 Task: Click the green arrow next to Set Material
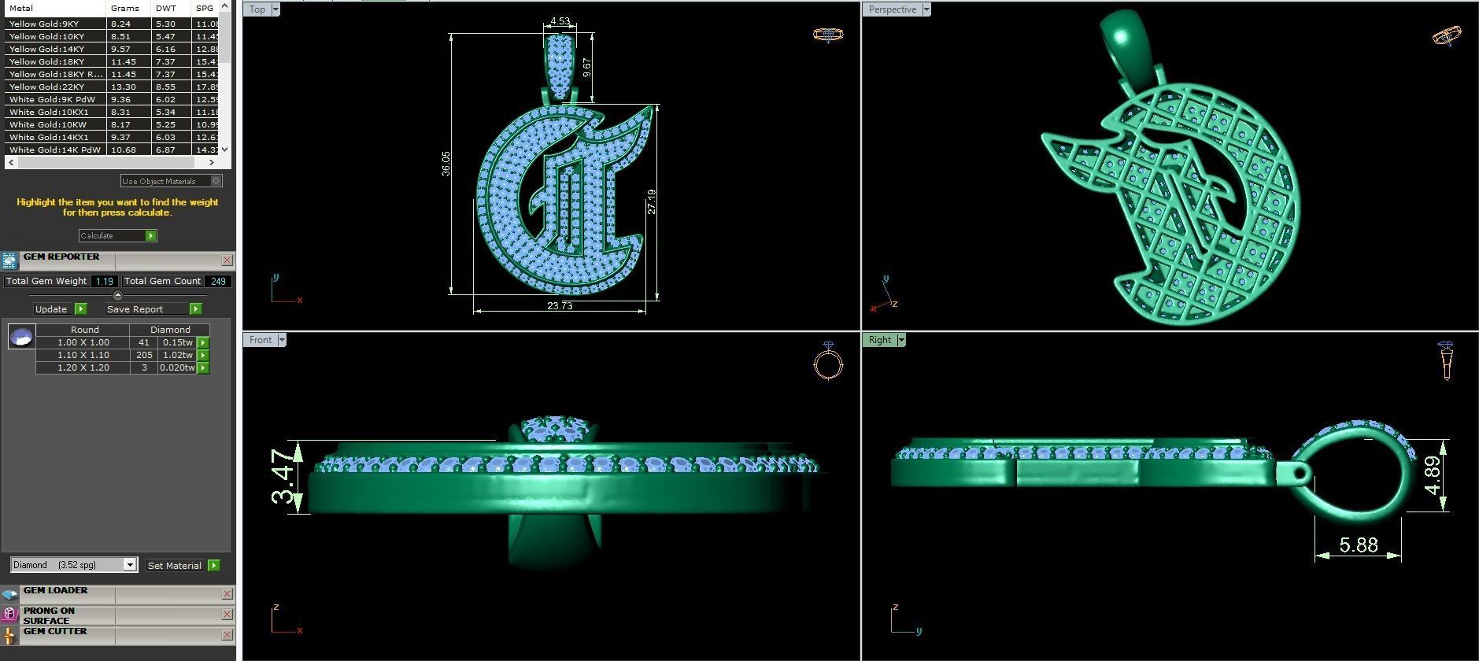click(214, 566)
